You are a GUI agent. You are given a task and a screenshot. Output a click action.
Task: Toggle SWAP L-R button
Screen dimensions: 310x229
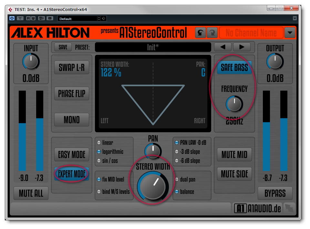(x=72, y=67)
